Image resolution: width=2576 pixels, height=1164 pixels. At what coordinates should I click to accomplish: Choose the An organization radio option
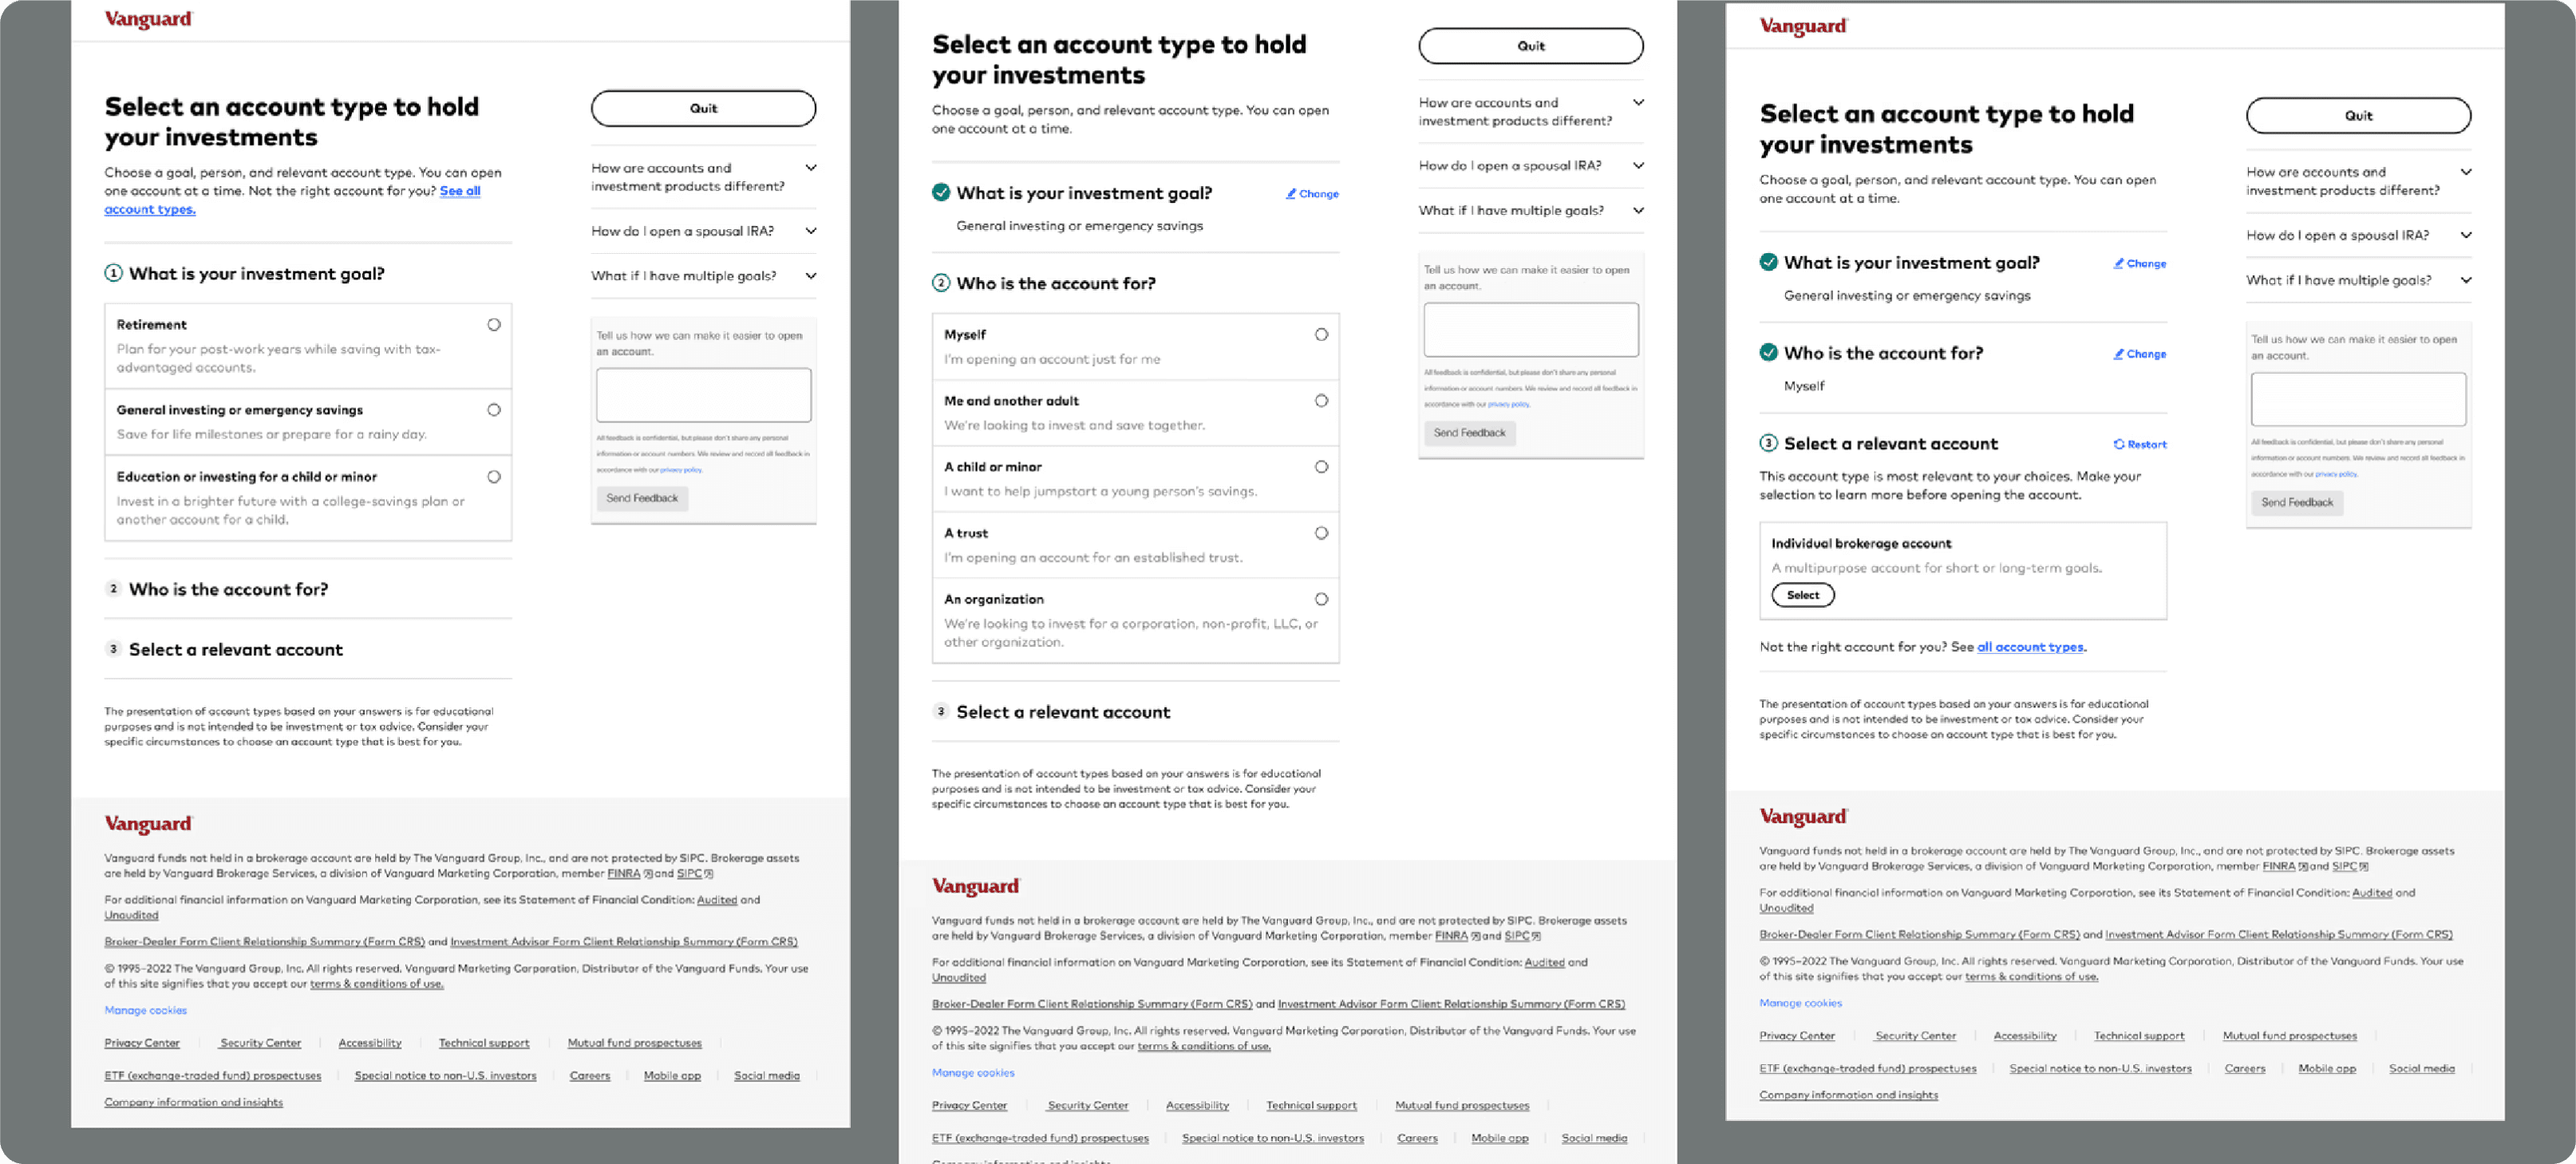tap(1321, 599)
